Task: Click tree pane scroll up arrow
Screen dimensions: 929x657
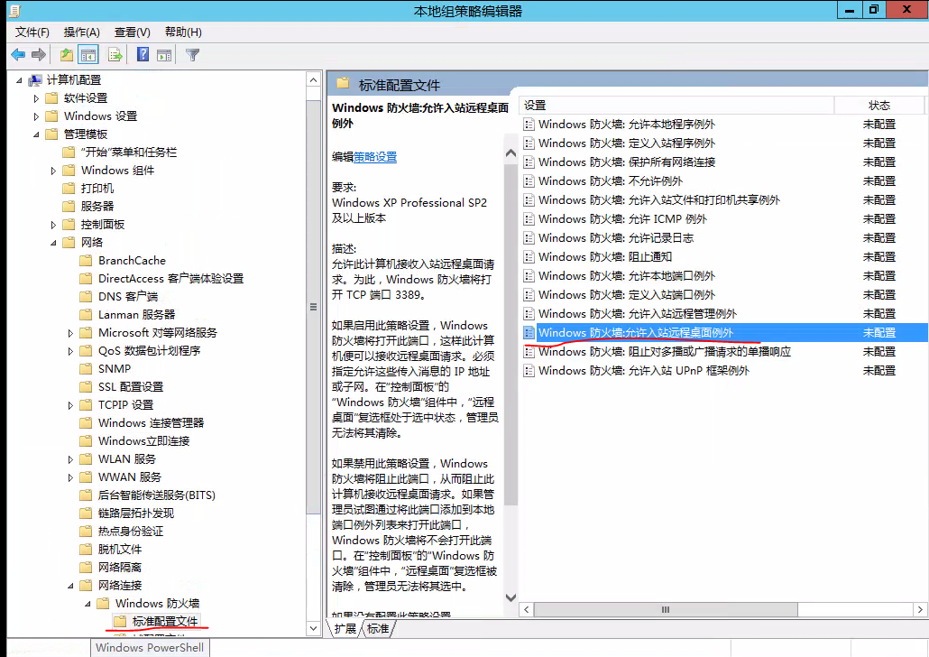Action: 313,79
